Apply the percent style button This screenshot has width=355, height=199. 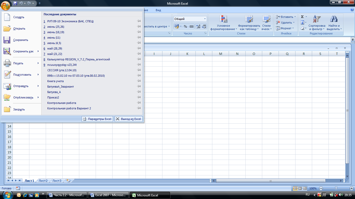coord(185,26)
